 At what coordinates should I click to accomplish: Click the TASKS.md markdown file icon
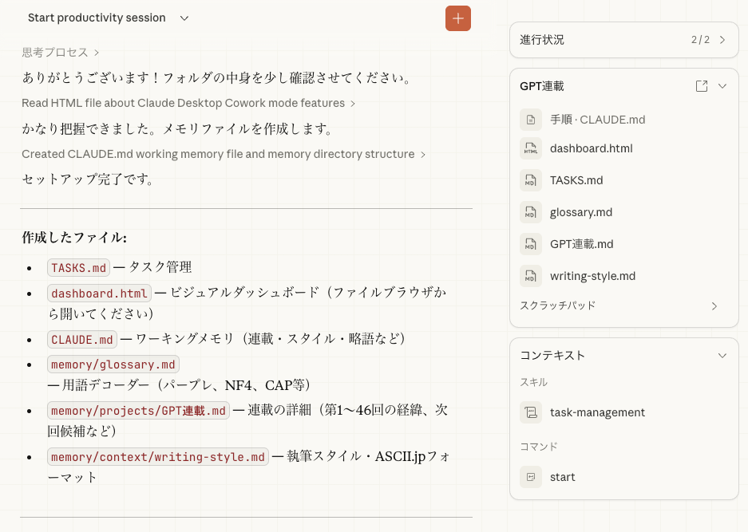point(531,181)
